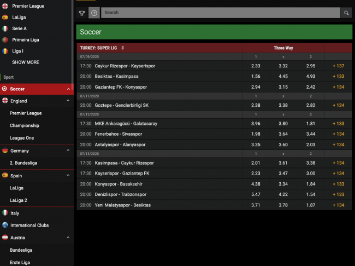
Task: Select away odds 1.54 for Denizlispor - Trabzonspor
Action: pyautogui.click(x=310, y=194)
